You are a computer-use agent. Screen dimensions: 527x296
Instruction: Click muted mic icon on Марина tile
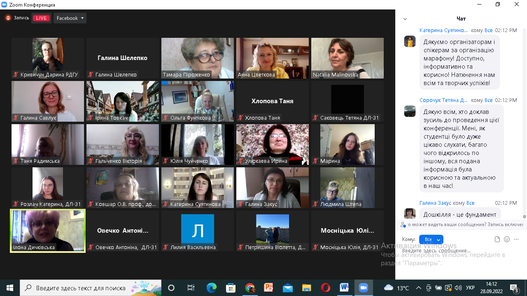(x=315, y=161)
